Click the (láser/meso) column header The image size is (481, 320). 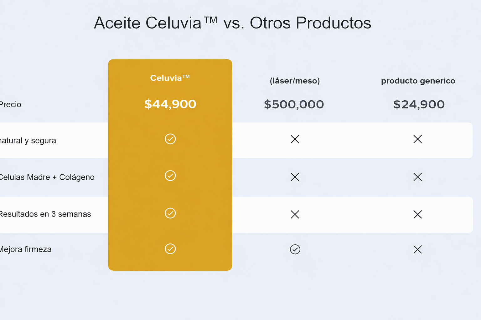tap(295, 81)
